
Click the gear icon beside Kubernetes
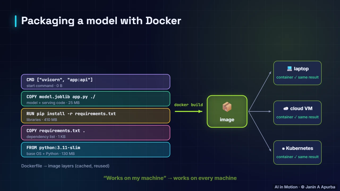pyautogui.click(x=283, y=149)
